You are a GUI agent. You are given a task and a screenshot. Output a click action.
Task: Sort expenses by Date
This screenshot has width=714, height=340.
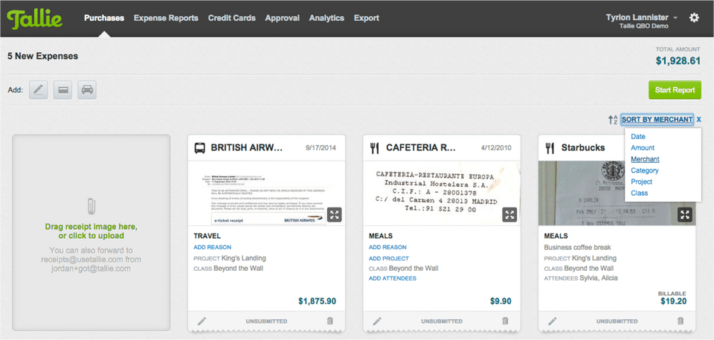click(638, 136)
